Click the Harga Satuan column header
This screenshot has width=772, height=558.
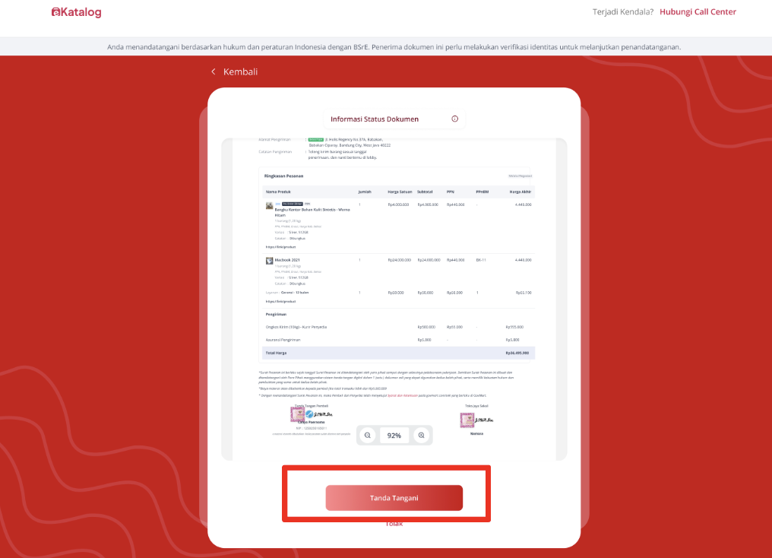[x=400, y=192]
